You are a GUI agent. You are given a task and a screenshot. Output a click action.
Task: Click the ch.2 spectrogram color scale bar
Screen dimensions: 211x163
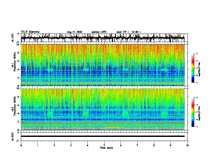click(x=193, y=112)
